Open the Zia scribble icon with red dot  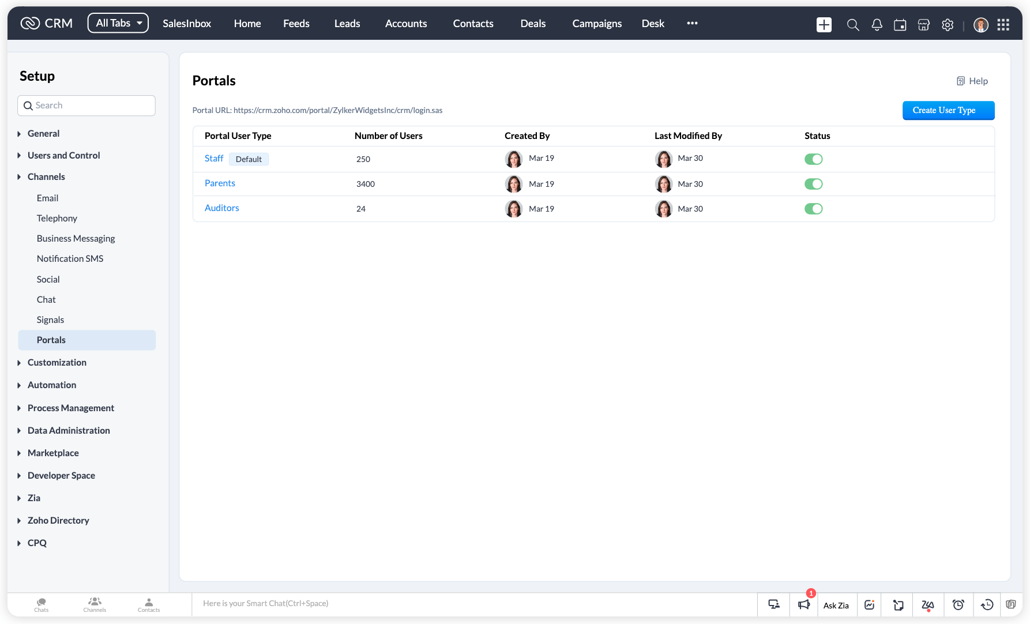pyautogui.click(x=928, y=604)
